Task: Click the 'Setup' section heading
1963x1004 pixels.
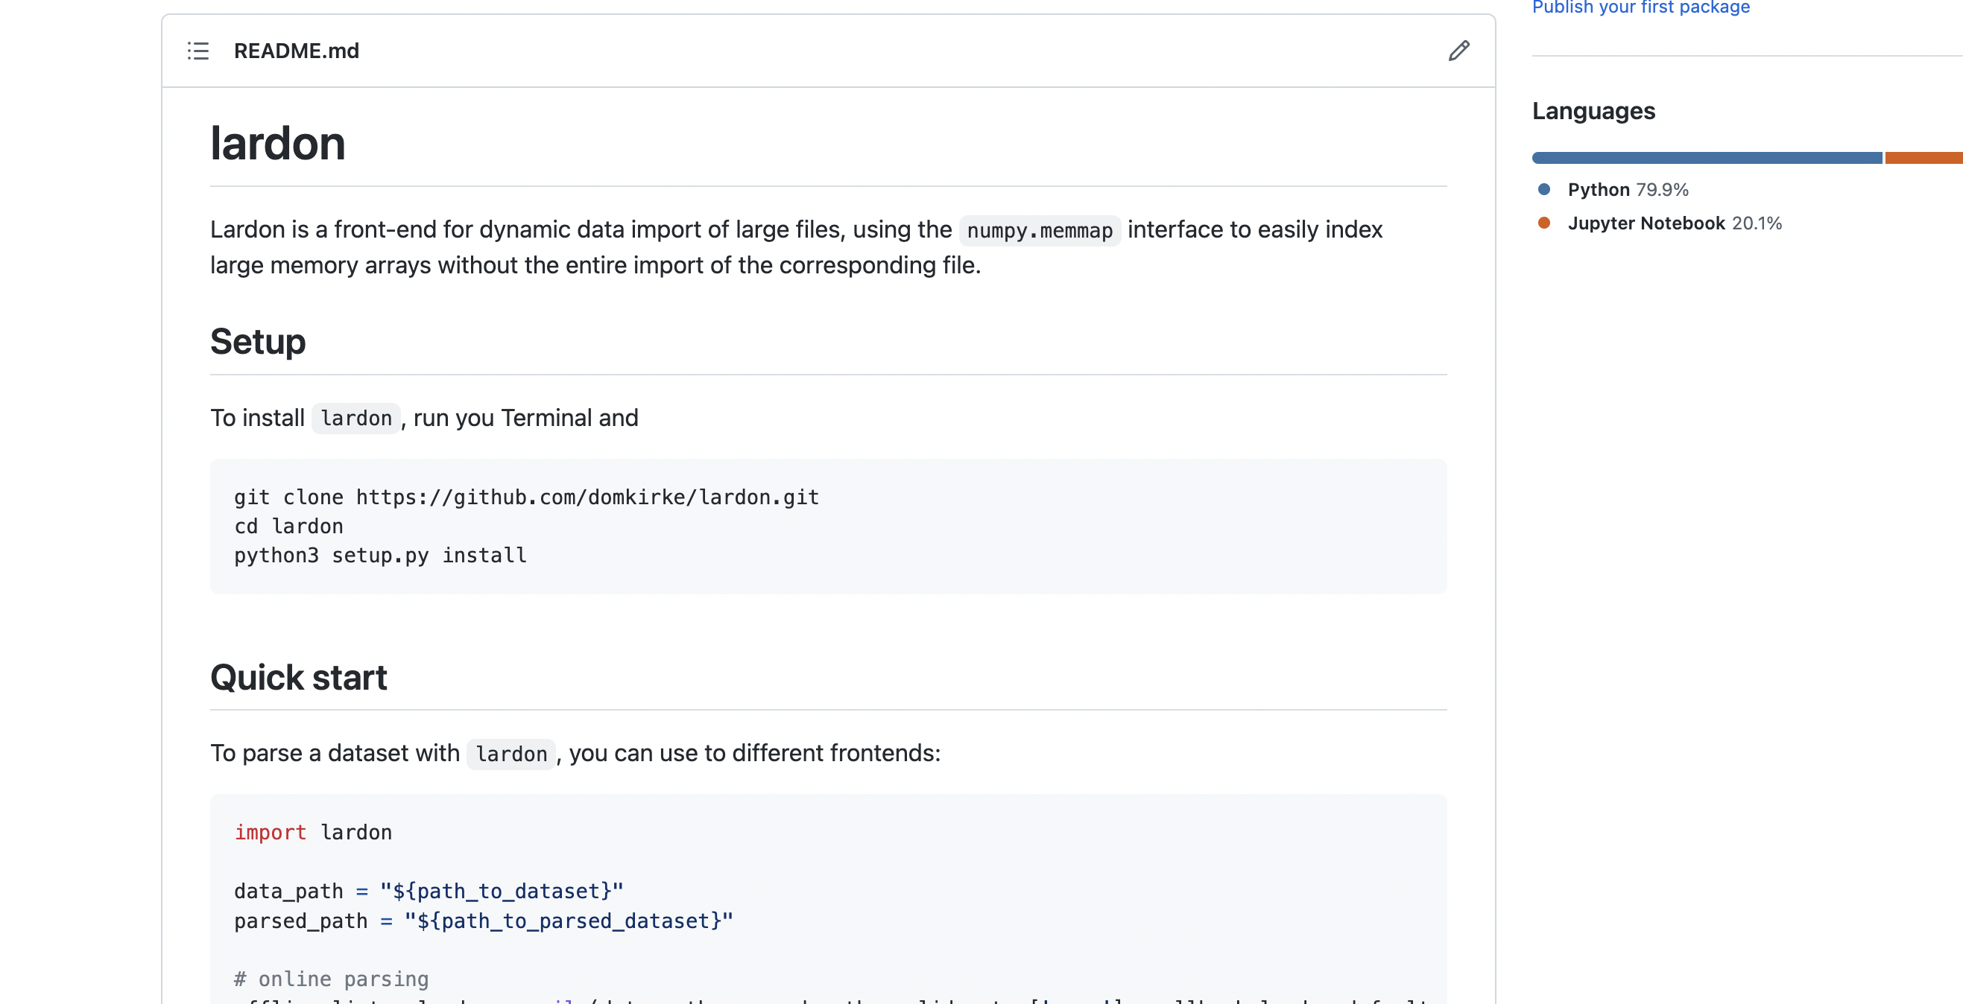Action: [x=258, y=341]
